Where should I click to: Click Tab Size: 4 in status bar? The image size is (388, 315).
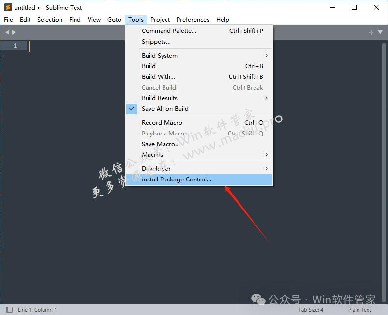coord(311,310)
